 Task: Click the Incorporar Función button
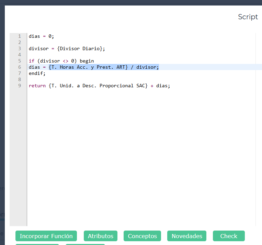pos(46,236)
